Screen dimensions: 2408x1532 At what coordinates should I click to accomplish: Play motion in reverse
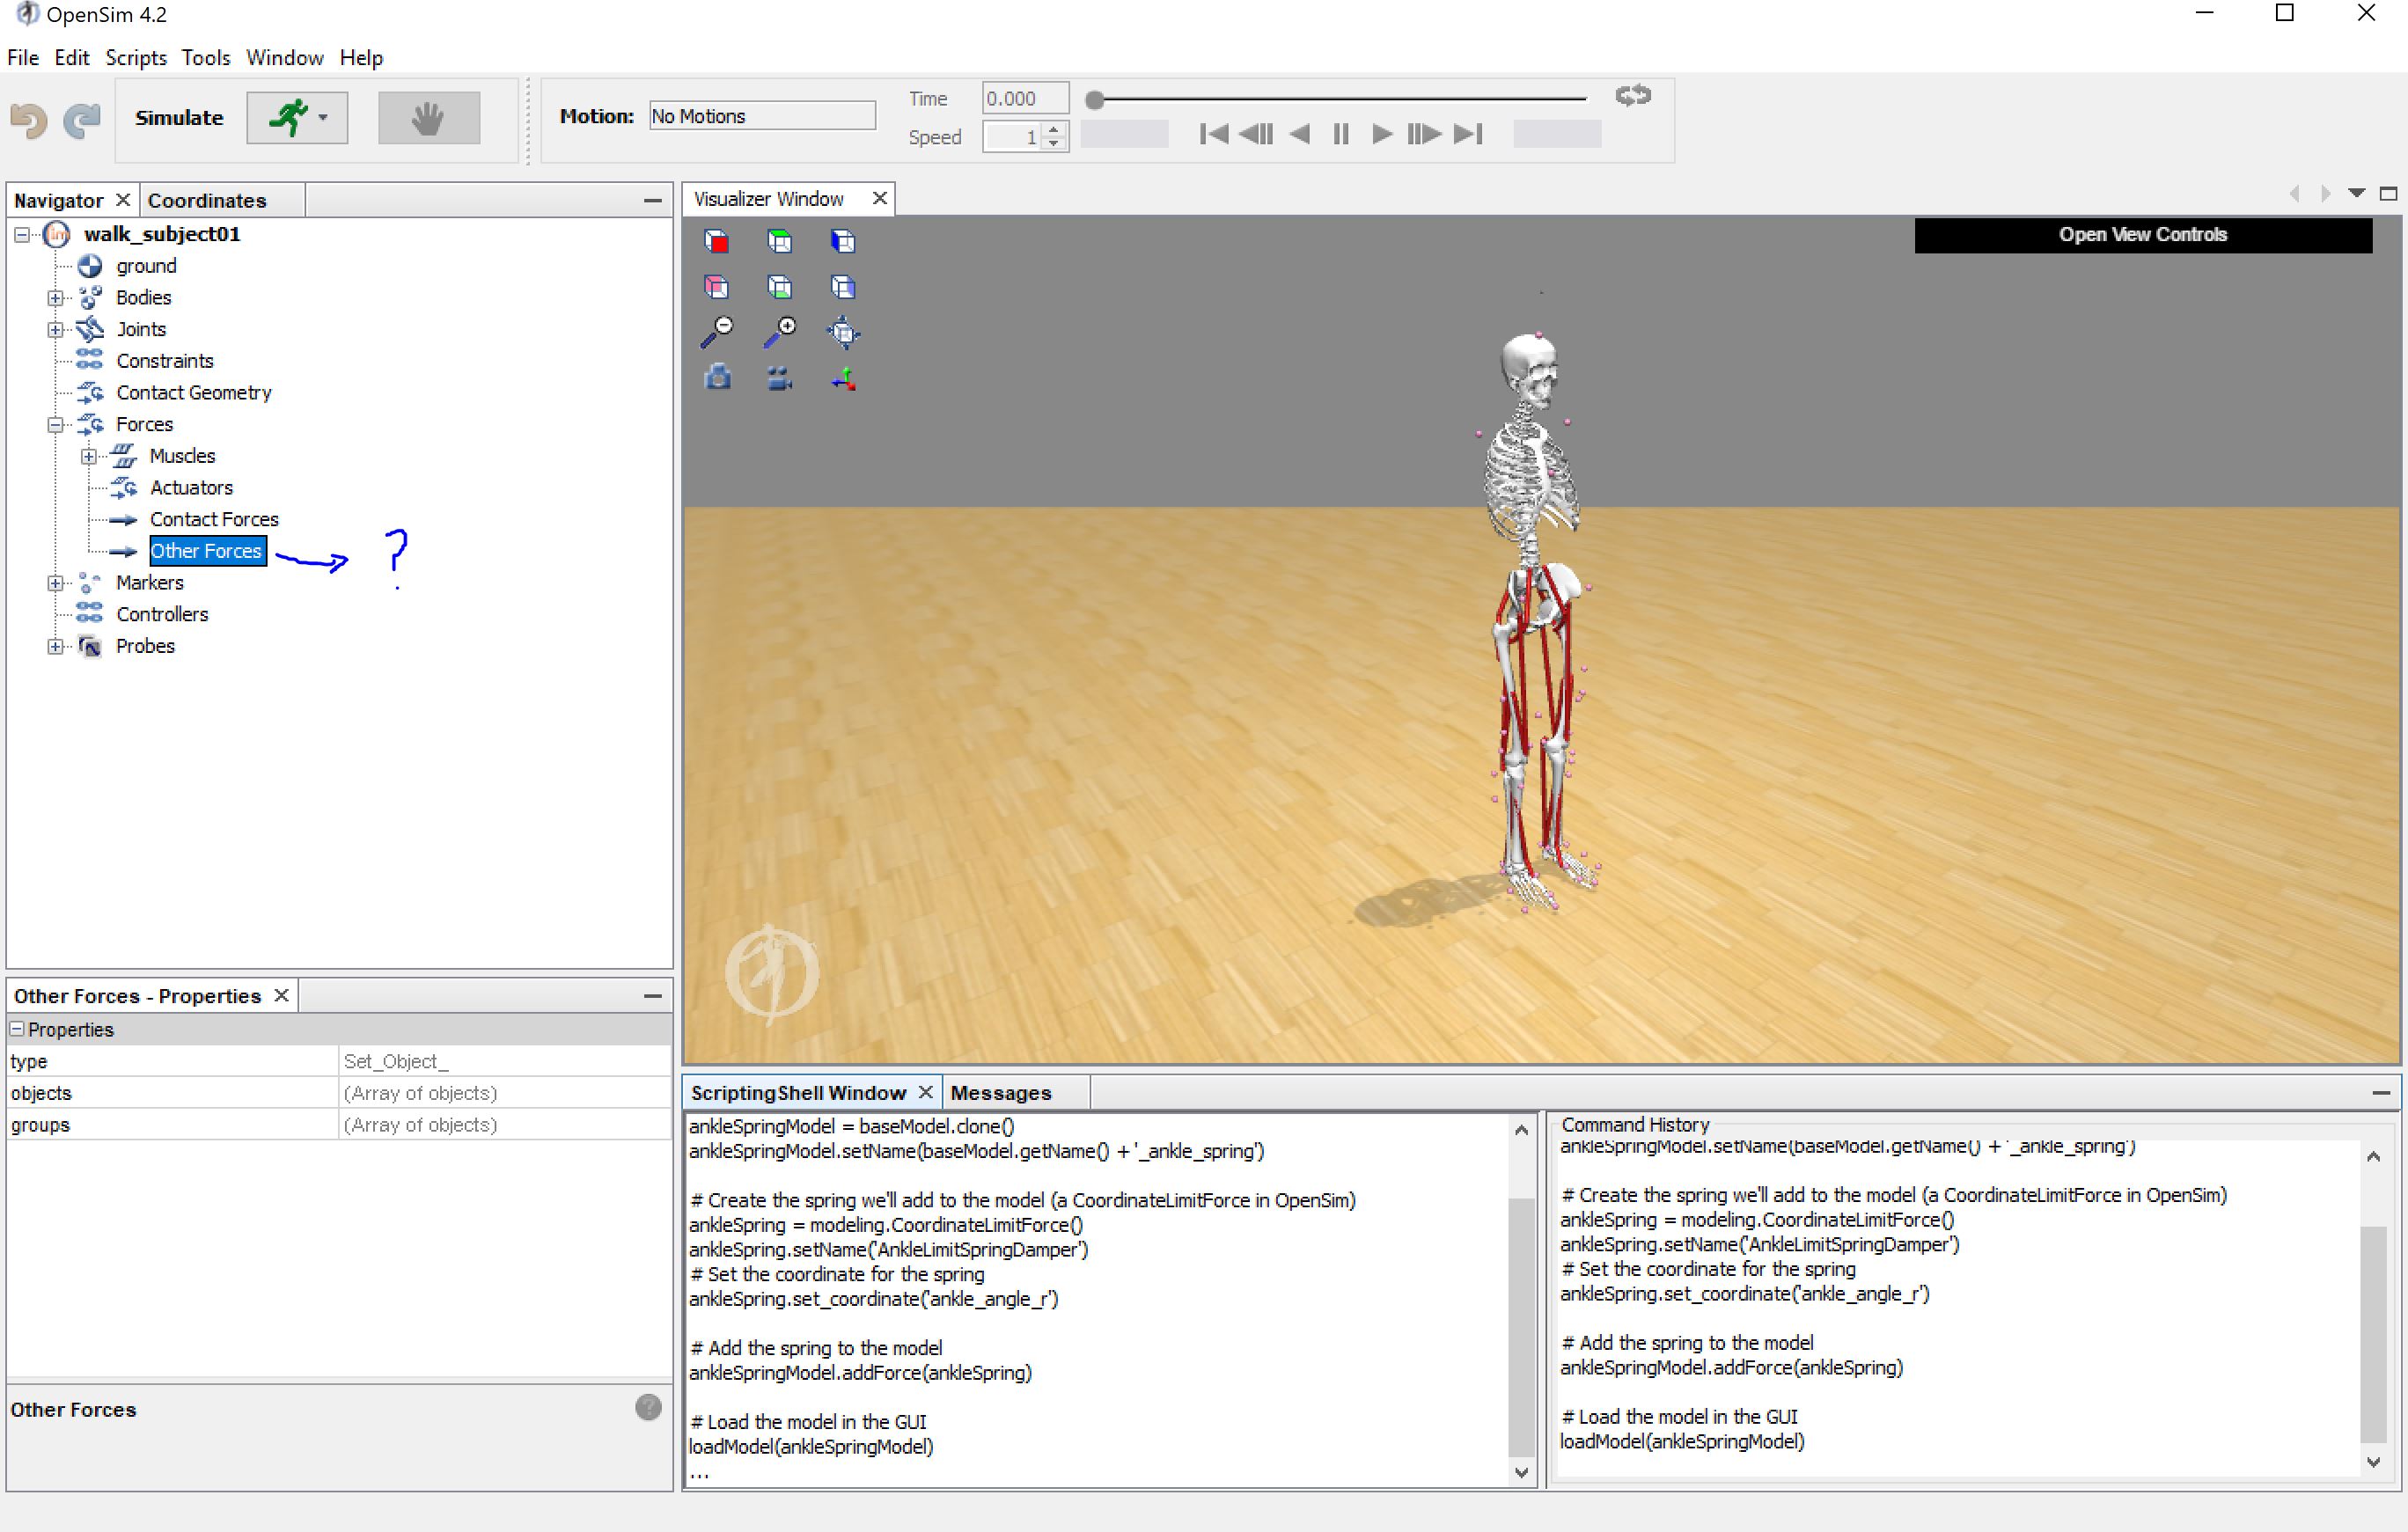click(1299, 134)
